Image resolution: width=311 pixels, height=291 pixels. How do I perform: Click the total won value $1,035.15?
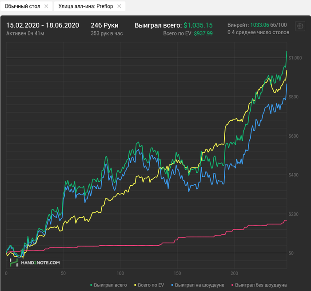tap(198, 25)
